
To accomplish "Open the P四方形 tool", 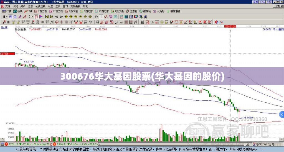I will click(x=41, y=11).
